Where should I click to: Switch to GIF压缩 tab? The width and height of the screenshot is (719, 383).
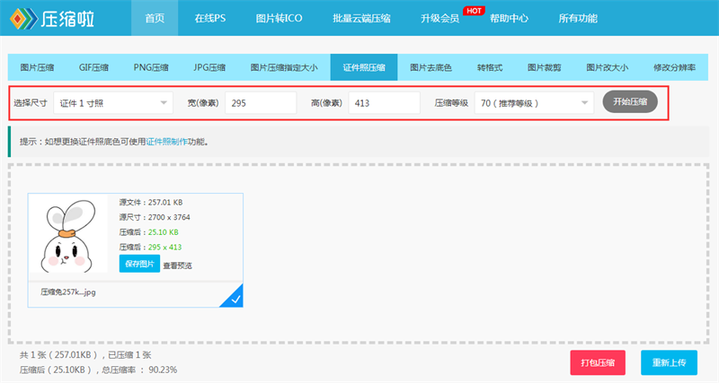pos(93,67)
